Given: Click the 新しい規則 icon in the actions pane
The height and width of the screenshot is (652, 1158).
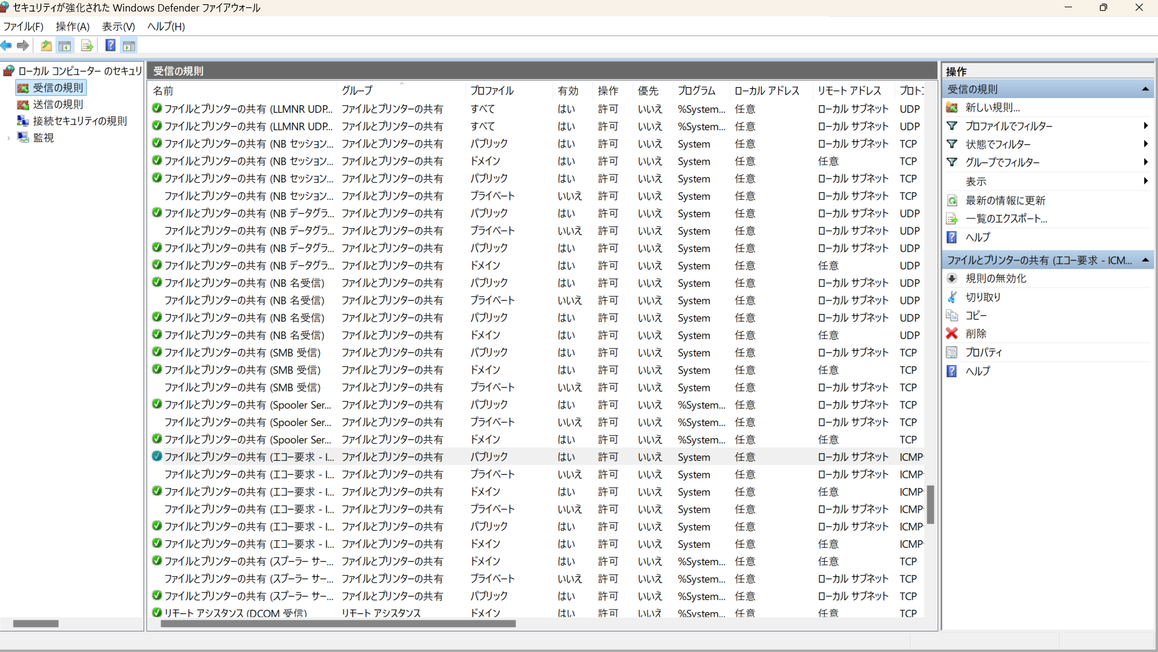Looking at the screenshot, I should click(x=952, y=108).
